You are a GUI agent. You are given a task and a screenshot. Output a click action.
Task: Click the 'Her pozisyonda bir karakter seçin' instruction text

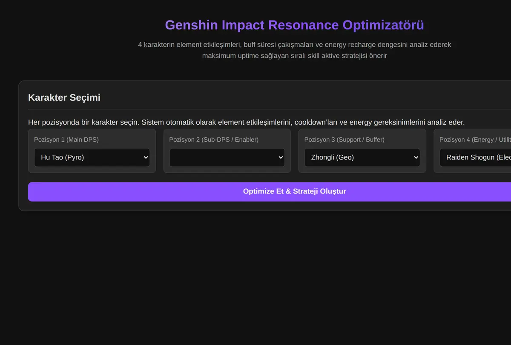tap(247, 122)
